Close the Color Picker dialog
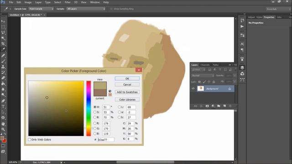Image resolution: width=292 pixels, height=164 pixels. pos(139,70)
